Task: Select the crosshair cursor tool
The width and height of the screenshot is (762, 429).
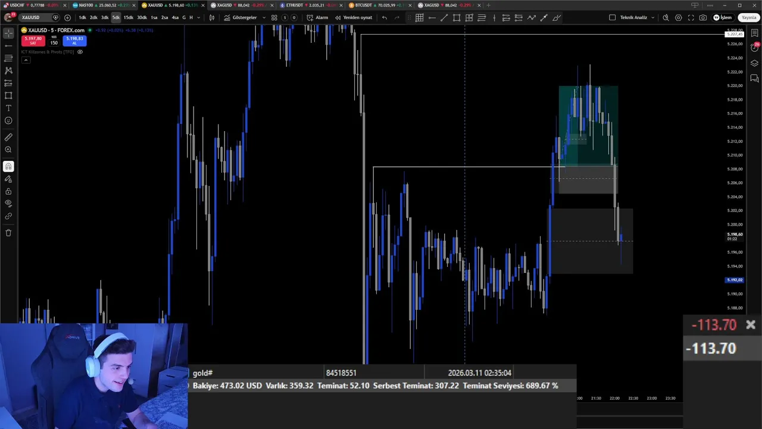Action: point(8,33)
